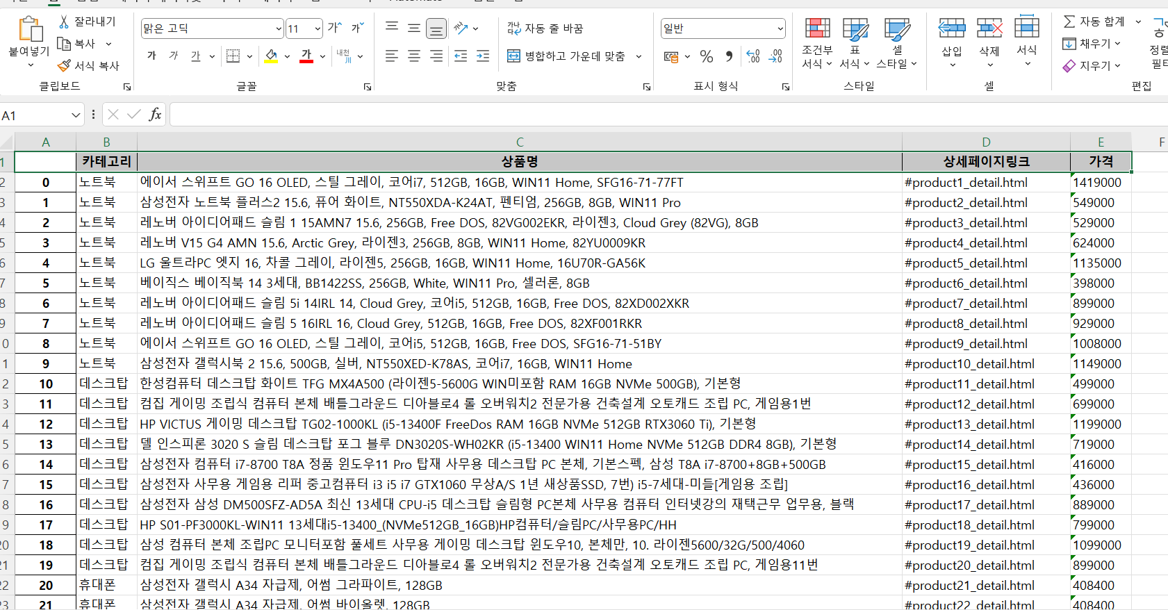Decrease indent in the alignment group

click(x=461, y=56)
